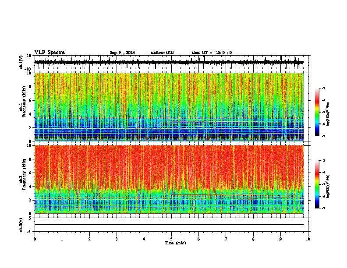Click the ch.1 spectrogram plot area

coord(169,107)
